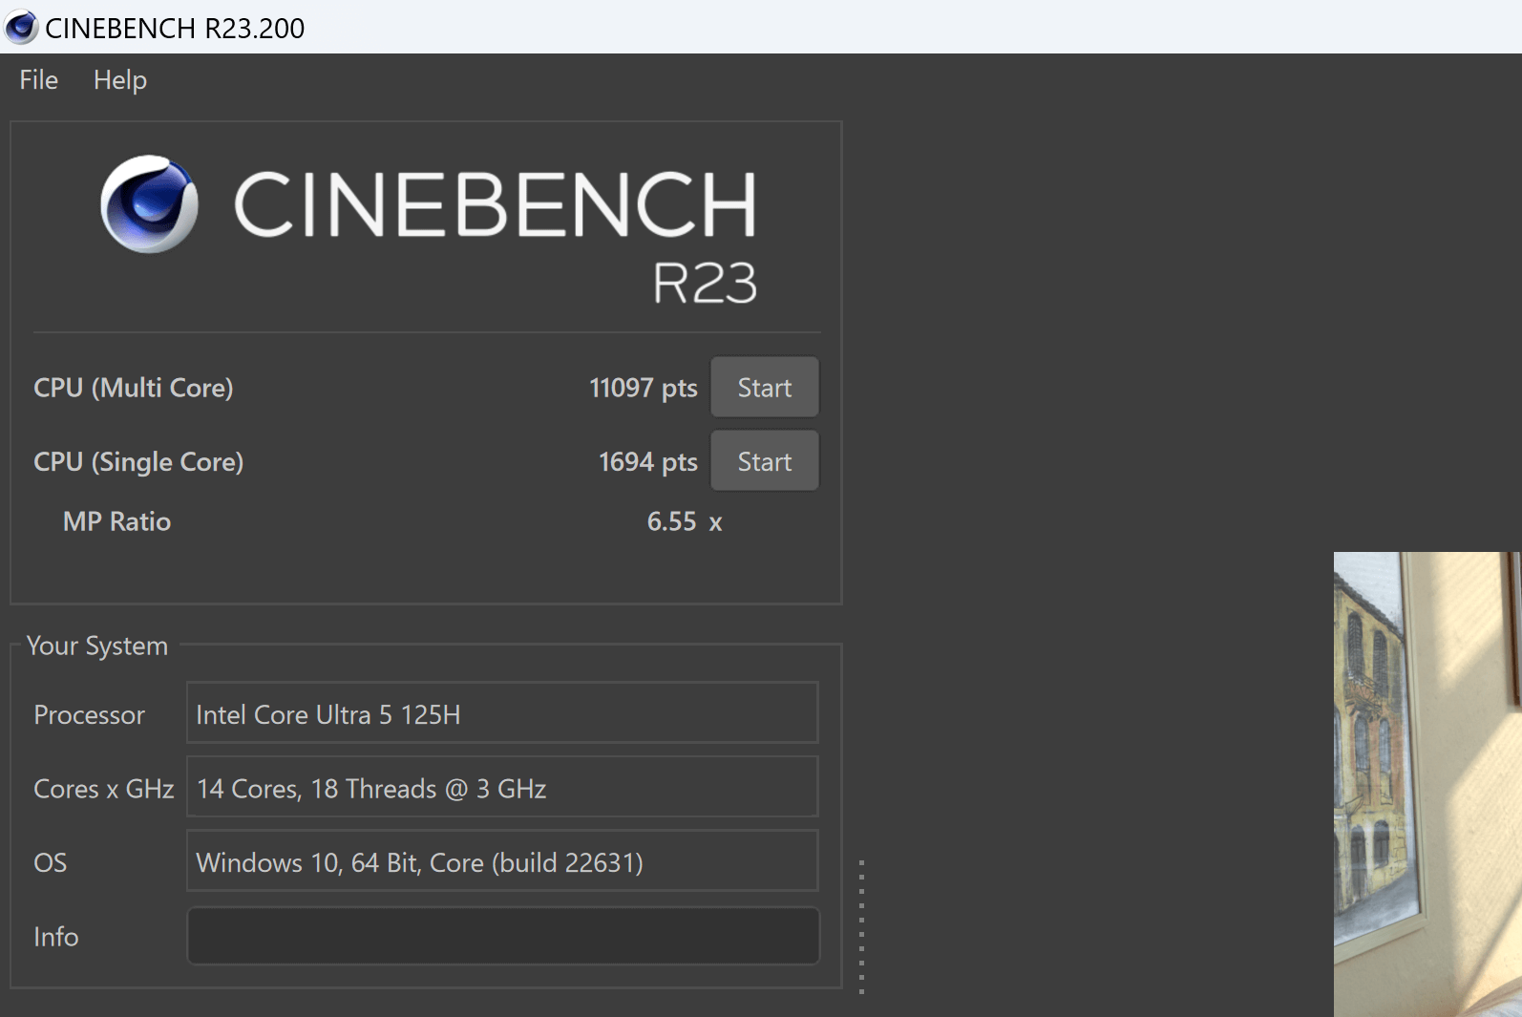The height and width of the screenshot is (1017, 1522).
Task: Click the CINEBENCH wordmark text in the banner
Action: tap(496, 204)
